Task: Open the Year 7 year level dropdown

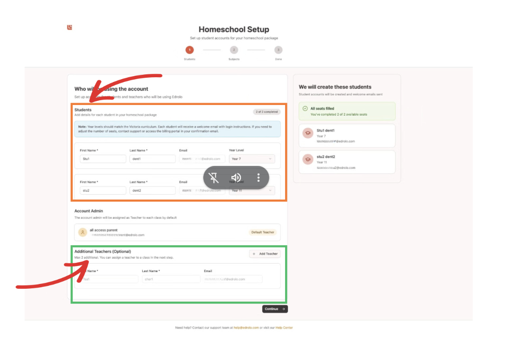Action: click(252, 159)
